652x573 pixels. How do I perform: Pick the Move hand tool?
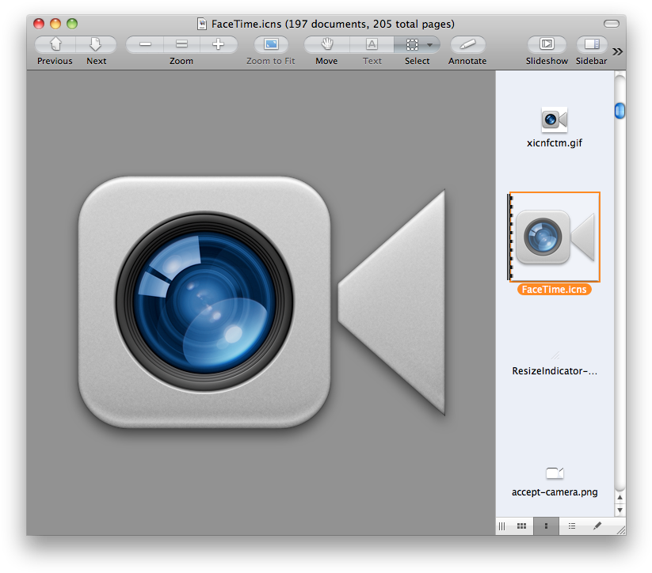pyautogui.click(x=326, y=44)
